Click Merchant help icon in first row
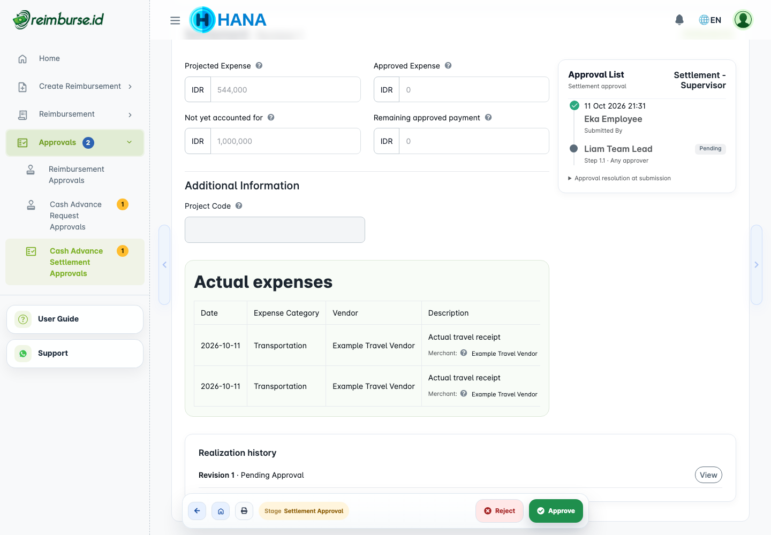Image resolution: width=771 pixels, height=535 pixels. (x=464, y=353)
